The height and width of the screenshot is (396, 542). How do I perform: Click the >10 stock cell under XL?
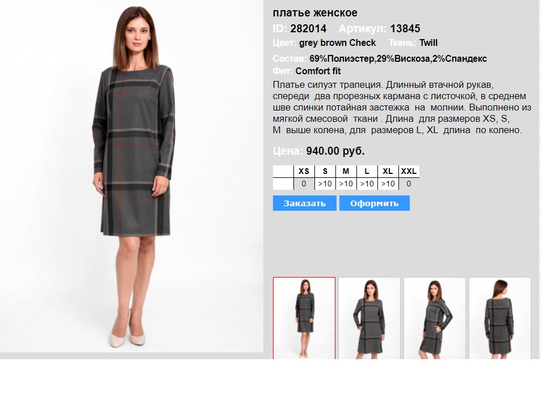point(388,184)
